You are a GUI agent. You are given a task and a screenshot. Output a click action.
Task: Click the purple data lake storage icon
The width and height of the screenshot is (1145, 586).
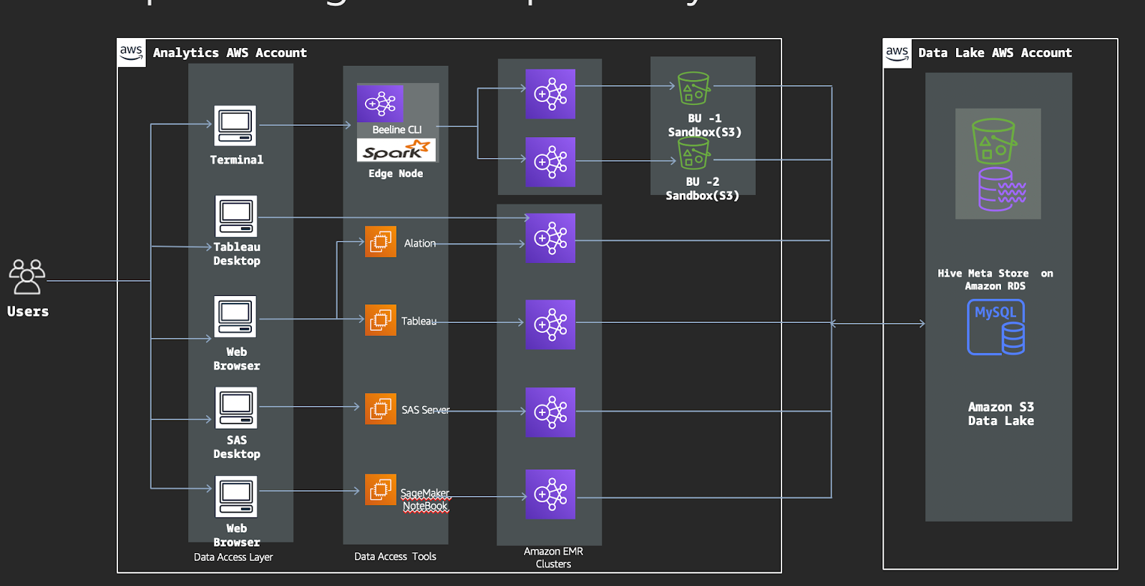point(1002,189)
